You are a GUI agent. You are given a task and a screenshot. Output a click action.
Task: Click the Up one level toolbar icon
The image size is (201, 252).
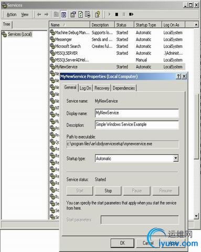point(56,14)
